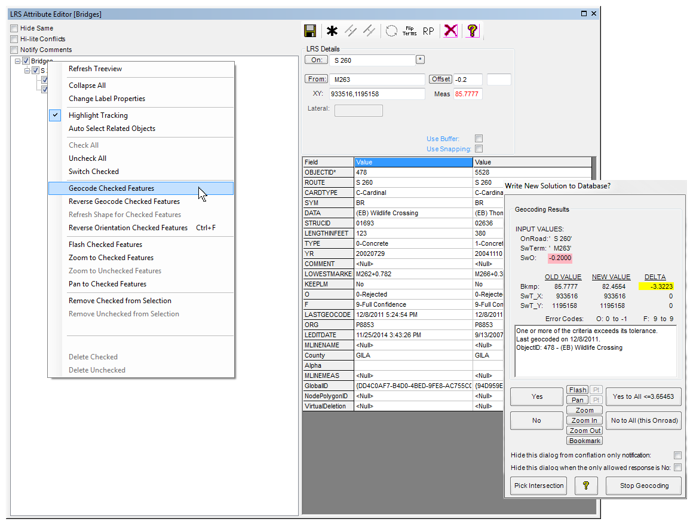Choose Uncheck All menu entry

point(141,158)
